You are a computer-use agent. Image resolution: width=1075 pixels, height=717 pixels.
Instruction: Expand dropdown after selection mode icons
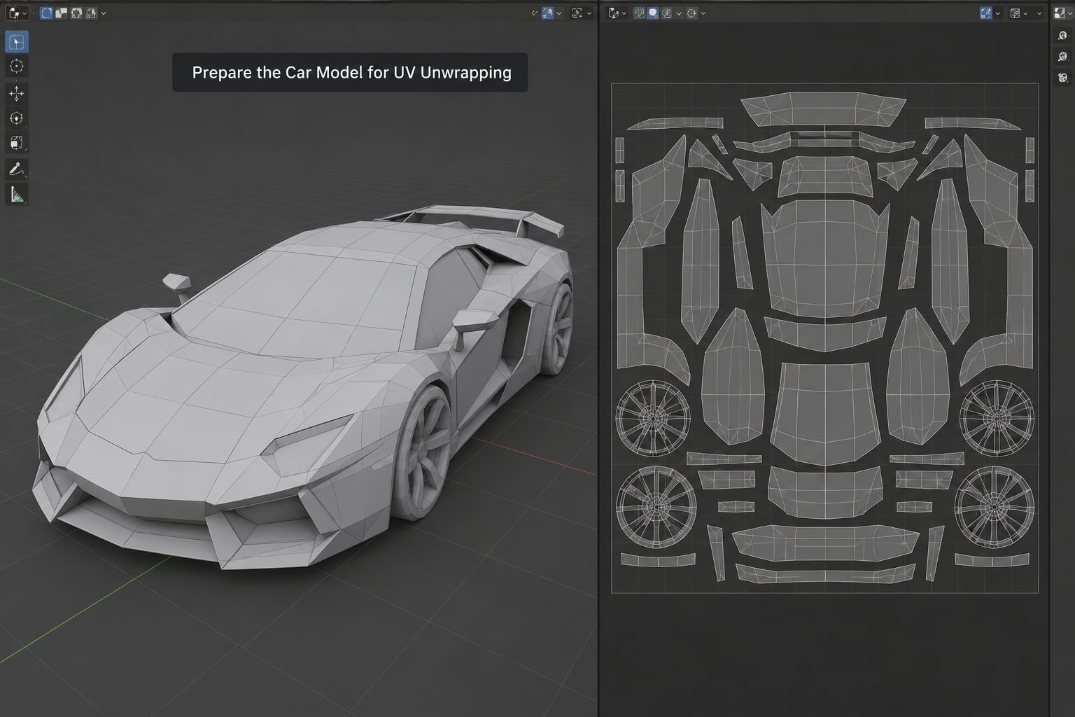pos(104,13)
